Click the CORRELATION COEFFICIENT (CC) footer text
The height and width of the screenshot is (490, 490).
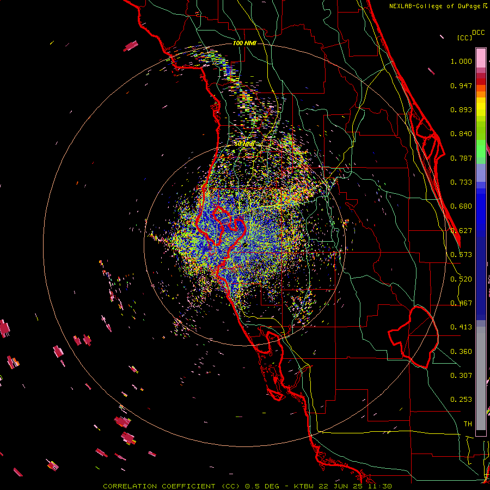pyautogui.click(x=172, y=486)
